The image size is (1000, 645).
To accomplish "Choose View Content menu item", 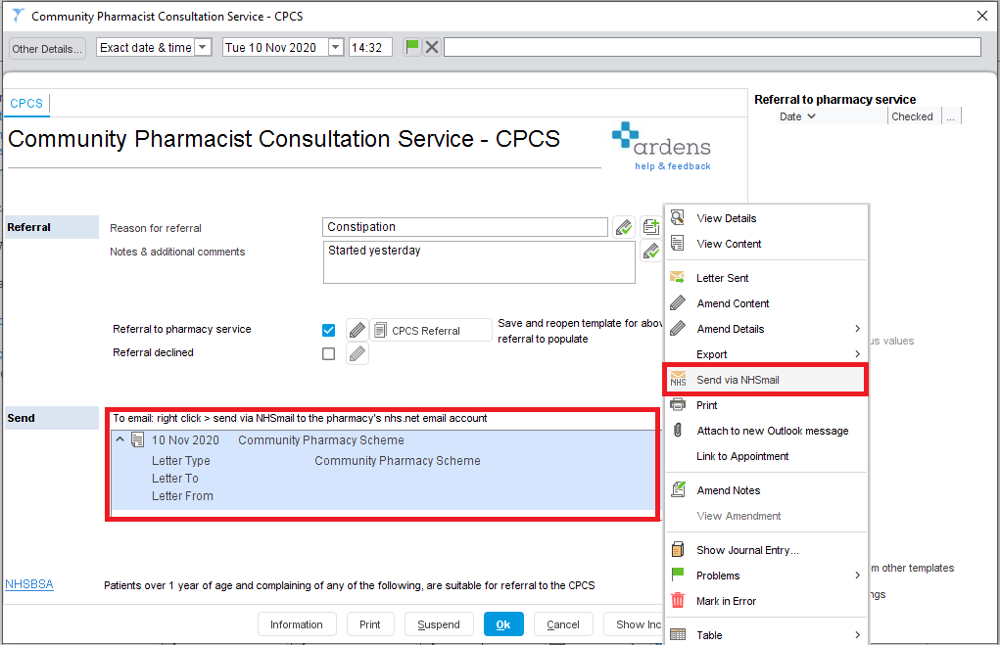I will 765,244.
